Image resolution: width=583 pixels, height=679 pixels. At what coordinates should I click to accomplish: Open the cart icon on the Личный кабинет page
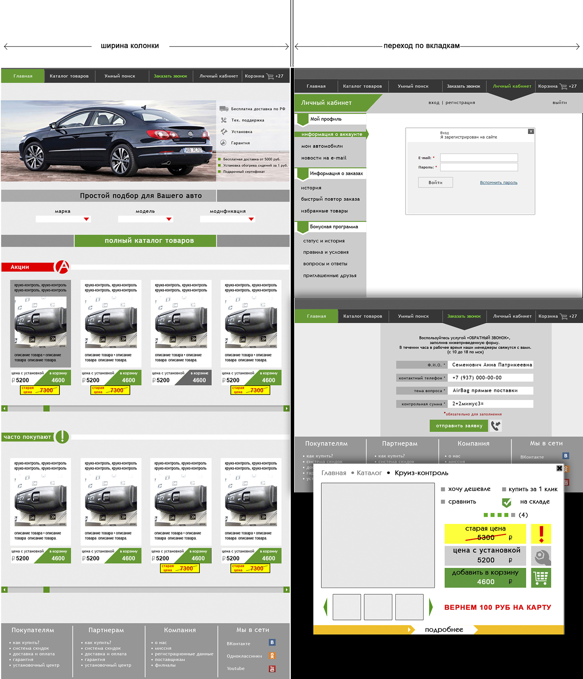(563, 86)
